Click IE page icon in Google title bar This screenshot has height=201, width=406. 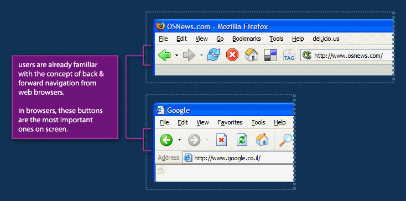160,110
